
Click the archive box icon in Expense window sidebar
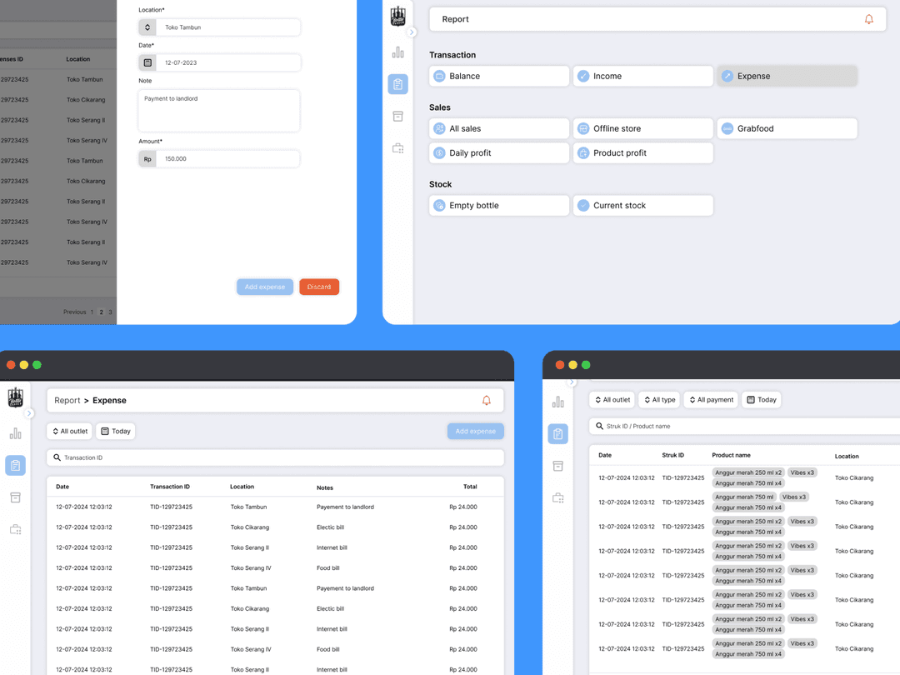(16, 497)
